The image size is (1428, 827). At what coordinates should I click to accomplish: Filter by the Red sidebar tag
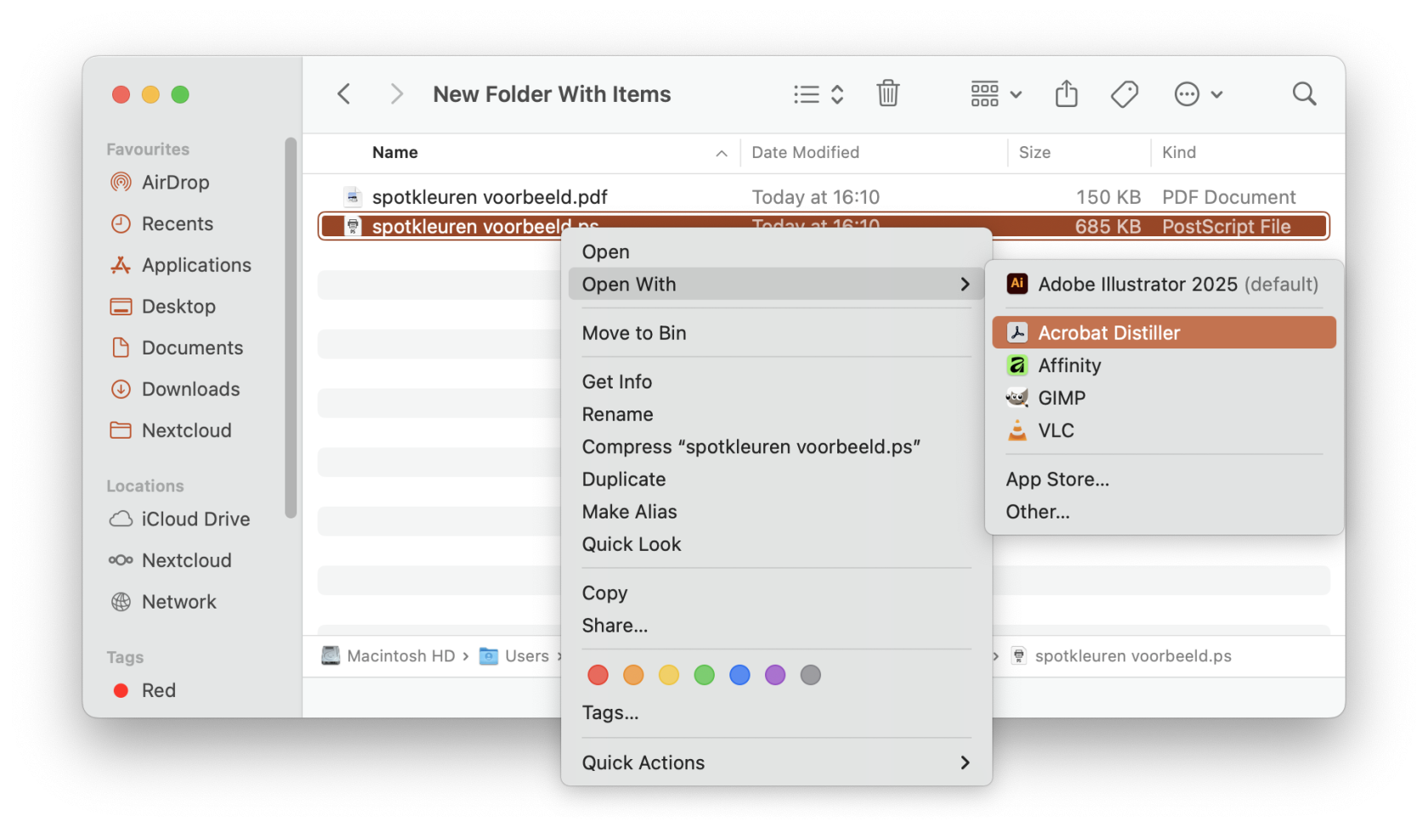point(144,690)
